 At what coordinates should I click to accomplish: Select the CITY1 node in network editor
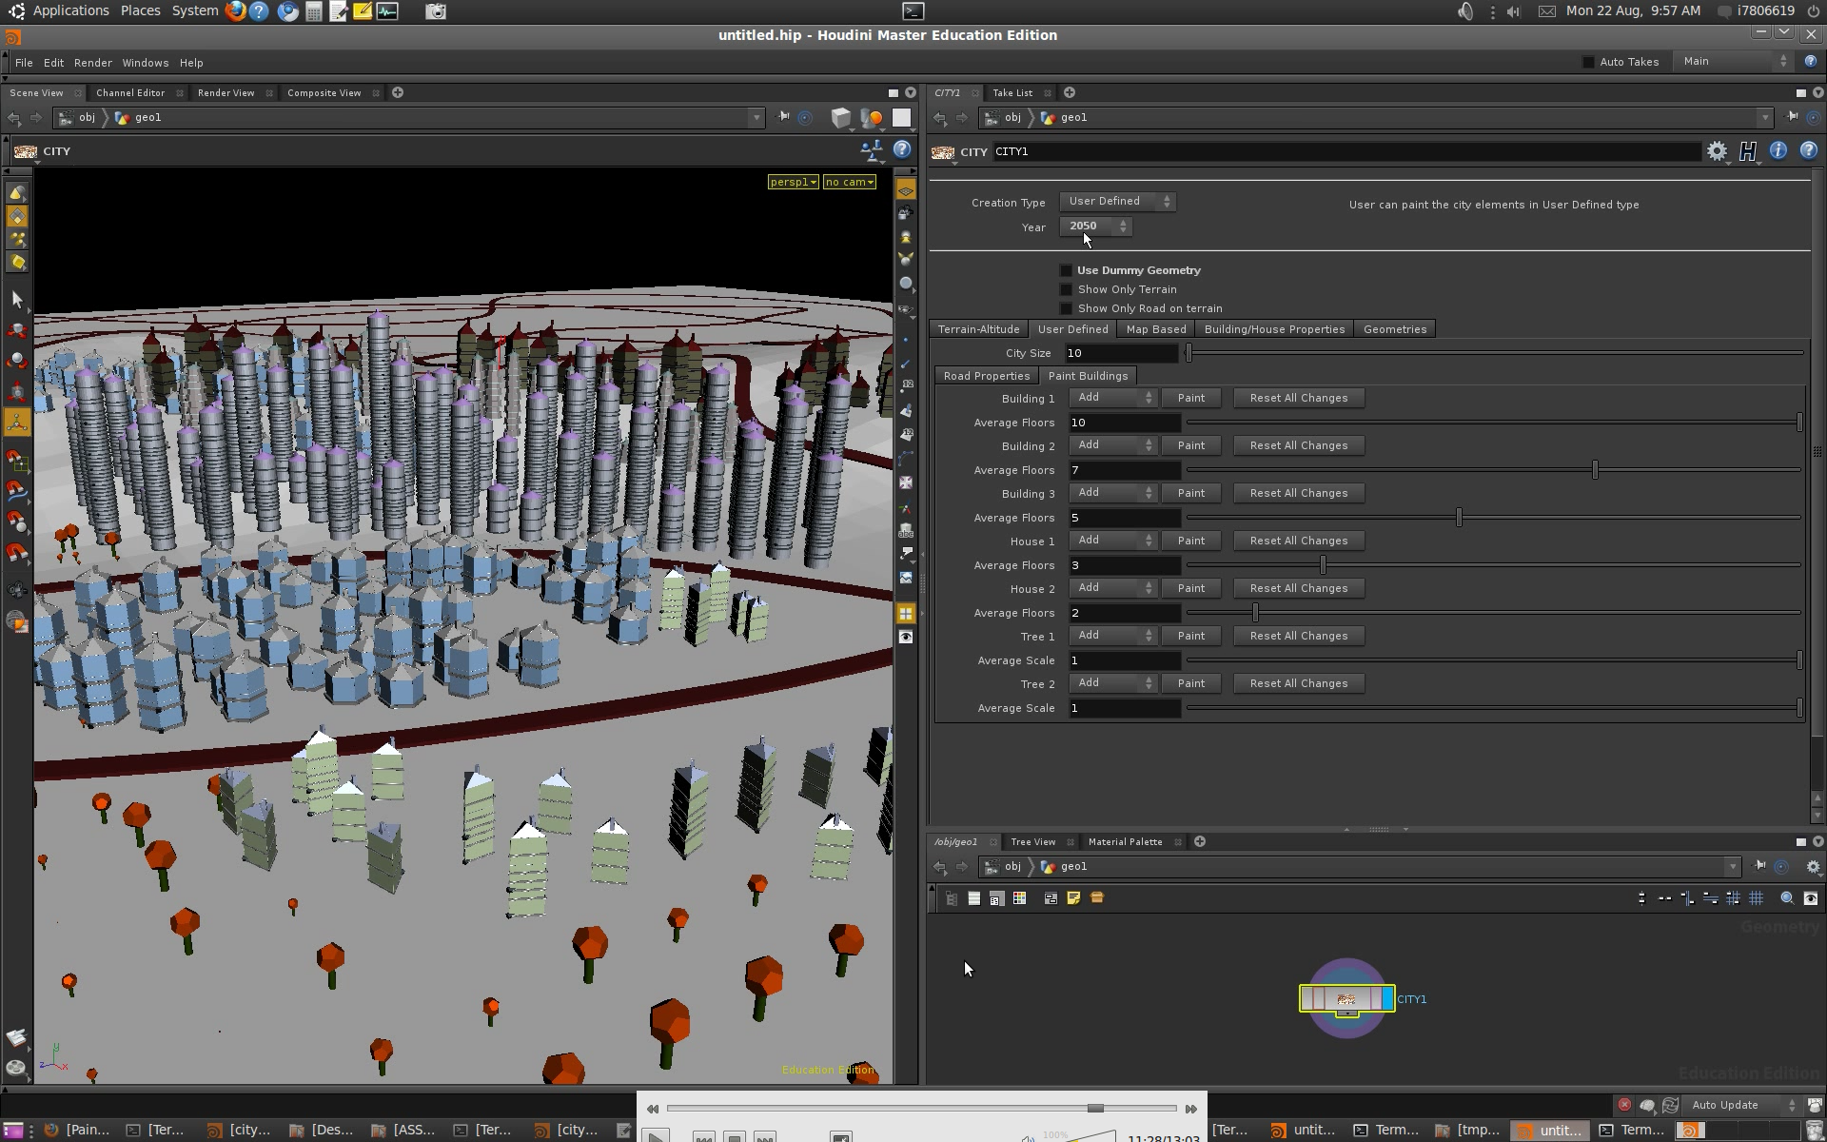pyautogui.click(x=1346, y=998)
